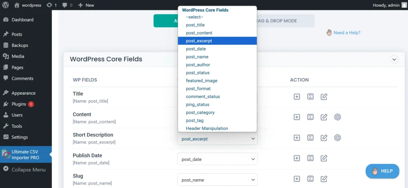
Task: Click the OpenAI icon in Content row
Action: coord(337,117)
